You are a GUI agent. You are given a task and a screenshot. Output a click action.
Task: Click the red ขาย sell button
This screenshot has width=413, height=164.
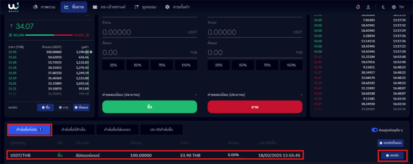coord(255,107)
